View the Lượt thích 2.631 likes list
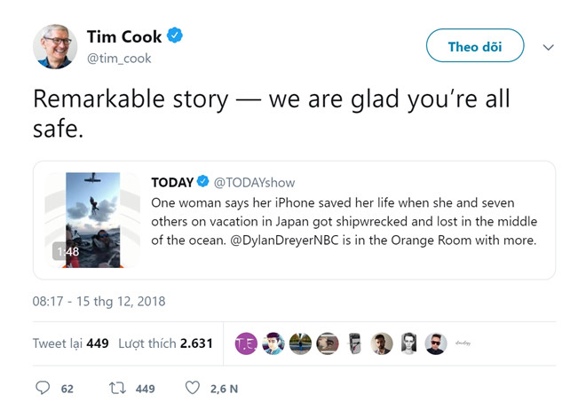The width and height of the screenshot is (586, 418). pyautogui.click(x=167, y=343)
